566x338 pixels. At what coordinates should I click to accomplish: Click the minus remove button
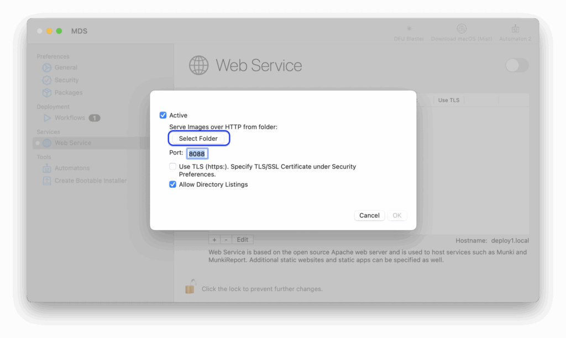tap(226, 240)
